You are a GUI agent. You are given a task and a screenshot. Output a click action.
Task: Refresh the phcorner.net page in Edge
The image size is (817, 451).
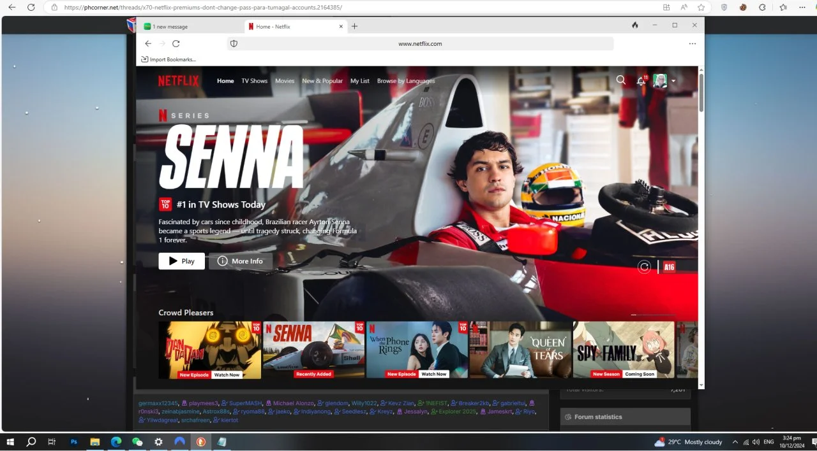pos(31,8)
